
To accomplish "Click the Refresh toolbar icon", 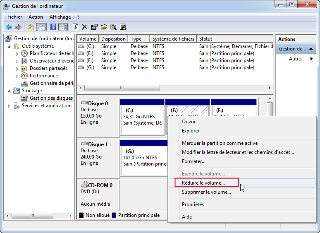I will 76,27.
